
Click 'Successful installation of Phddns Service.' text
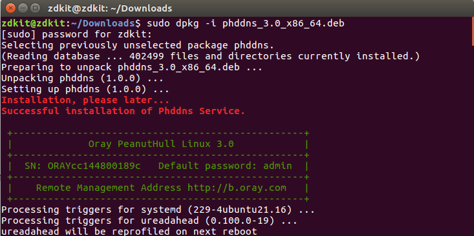click(x=124, y=111)
